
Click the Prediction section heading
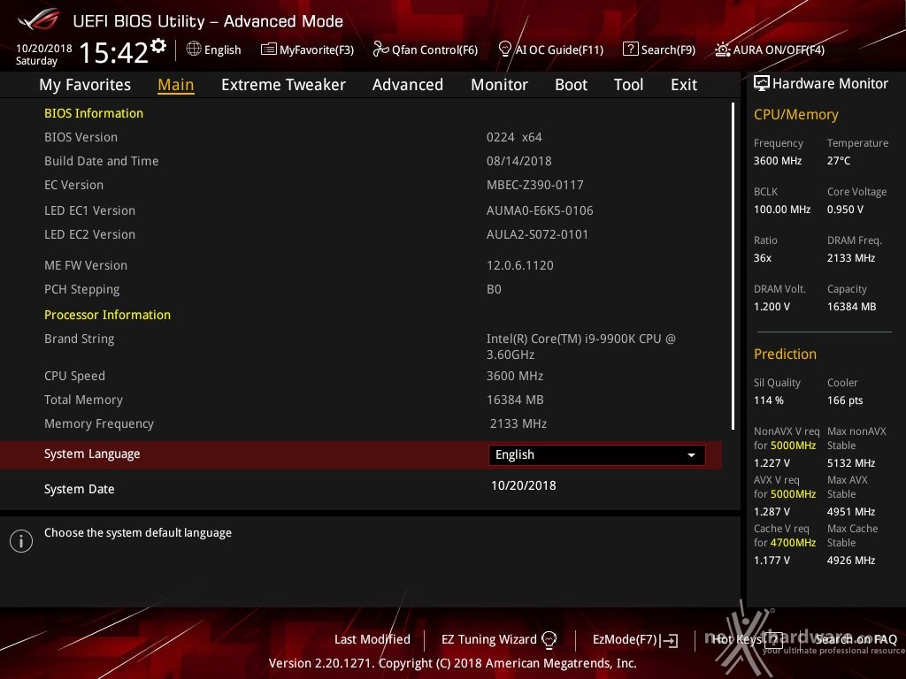tap(786, 354)
